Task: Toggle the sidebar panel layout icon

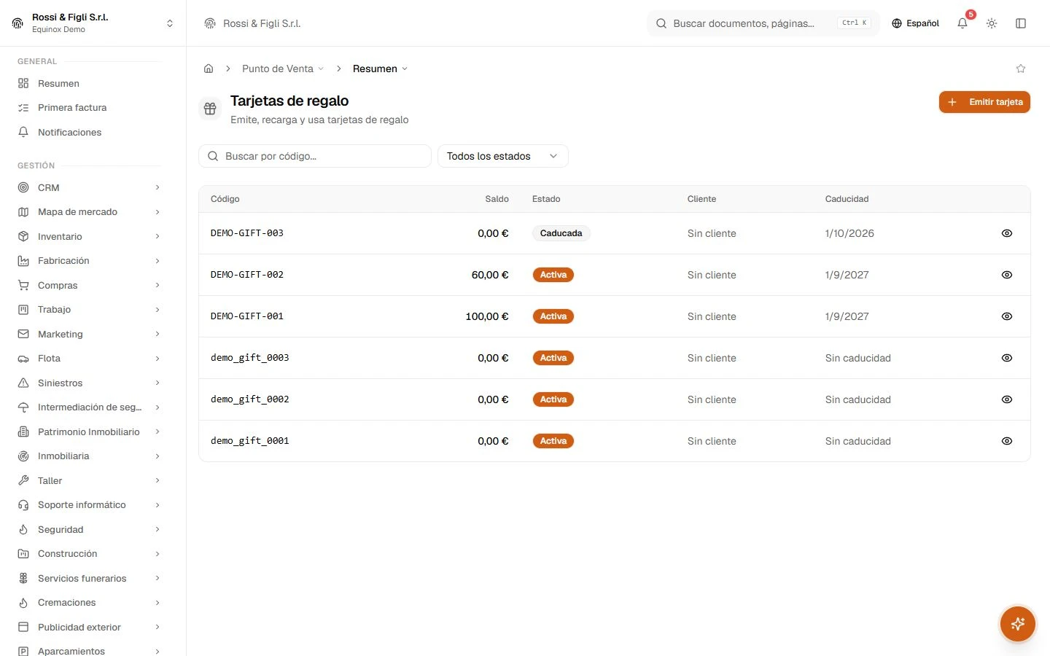Action: [x=1021, y=23]
